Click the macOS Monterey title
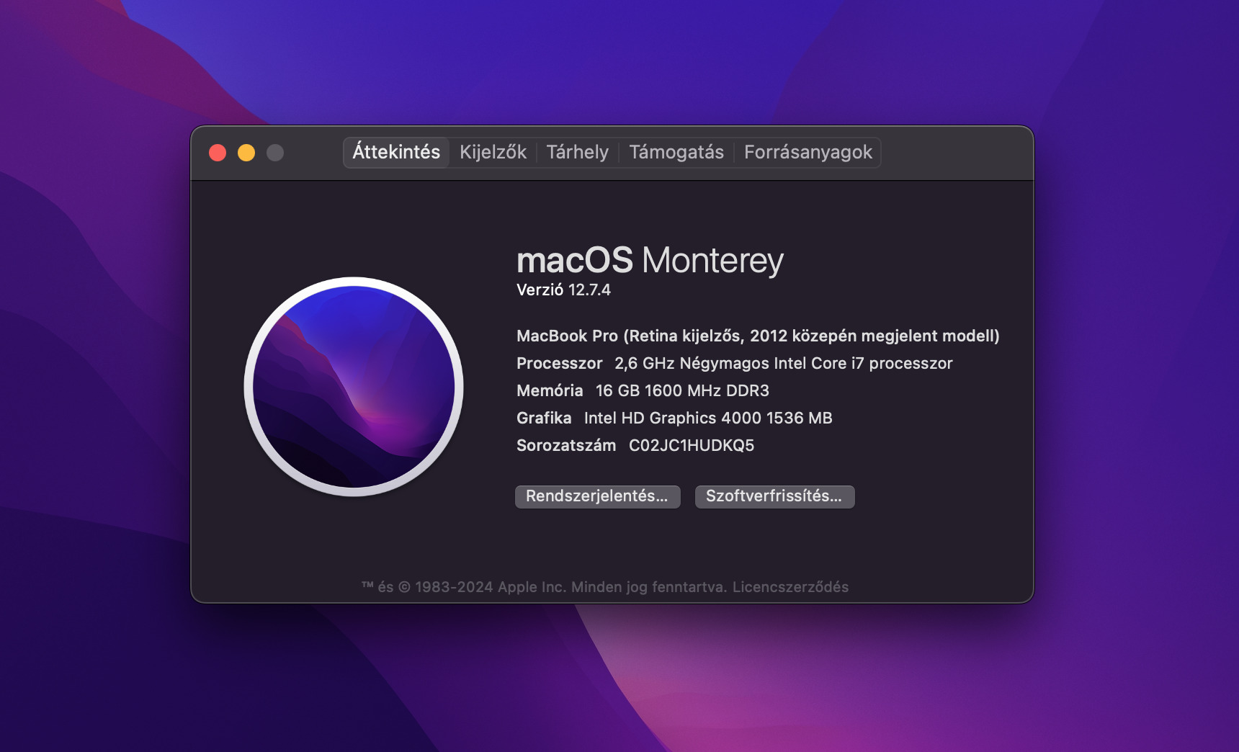1239x752 pixels. point(650,260)
